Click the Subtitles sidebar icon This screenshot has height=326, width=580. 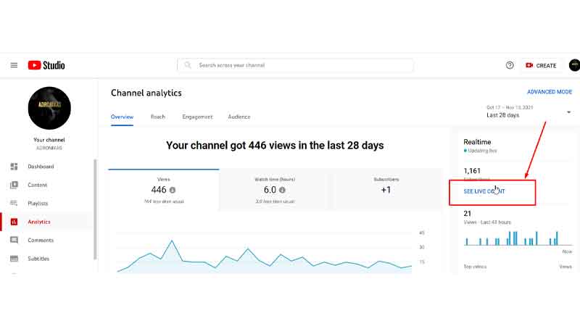(x=14, y=259)
